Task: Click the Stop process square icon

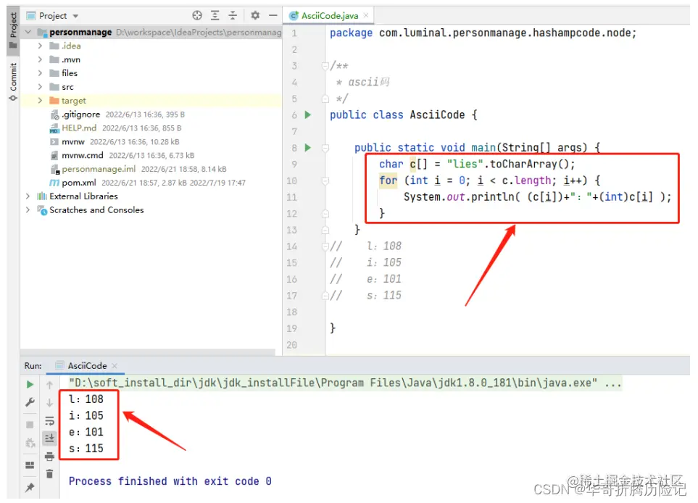Action: 30,425
